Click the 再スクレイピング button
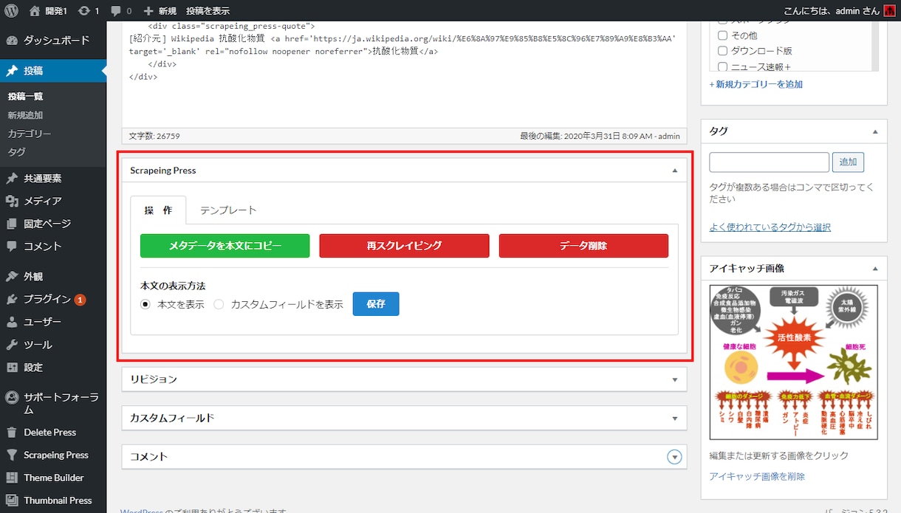901x513 pixels. (x=405, y=246)
